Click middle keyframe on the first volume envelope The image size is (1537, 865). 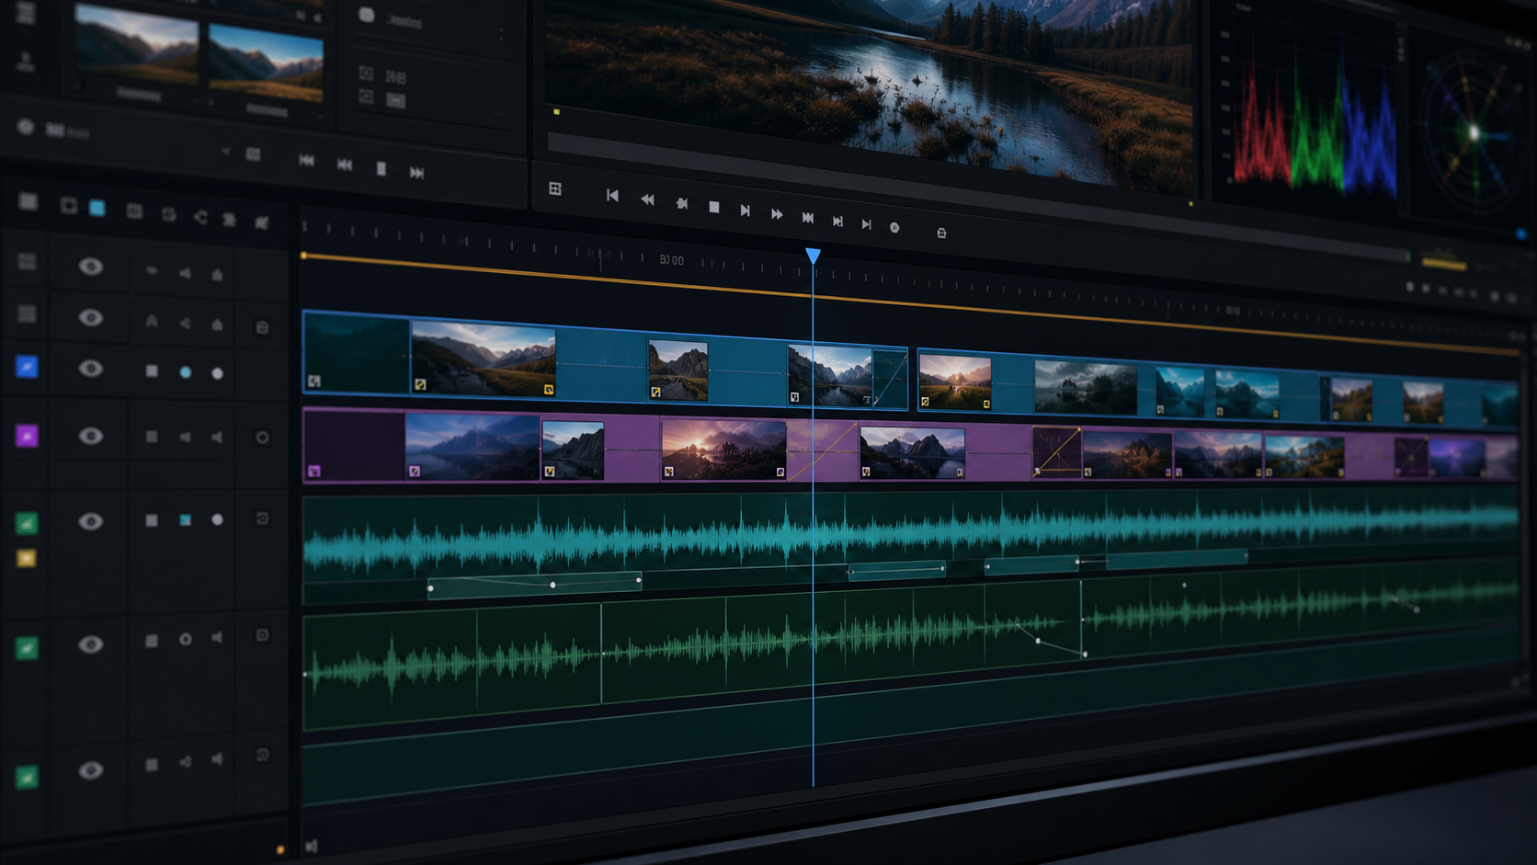coord(552,585)
